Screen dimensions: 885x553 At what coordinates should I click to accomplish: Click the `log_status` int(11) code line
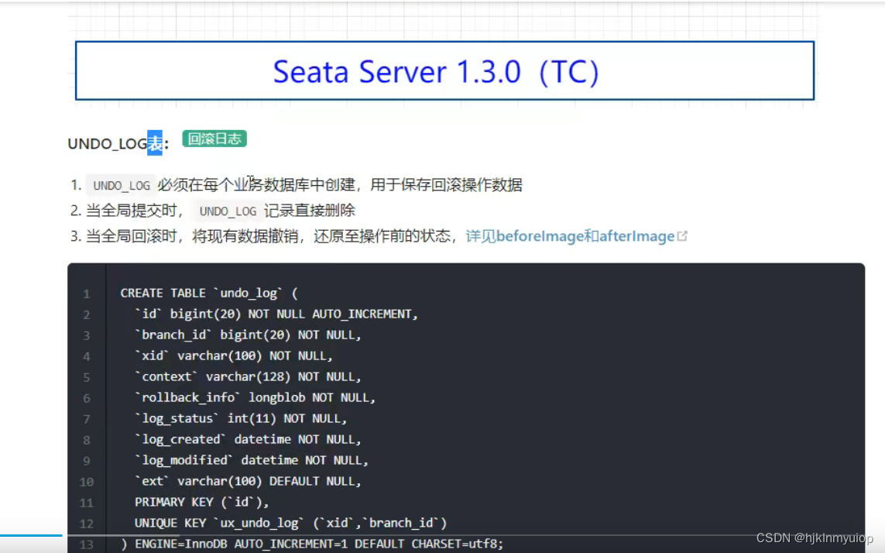241,418
